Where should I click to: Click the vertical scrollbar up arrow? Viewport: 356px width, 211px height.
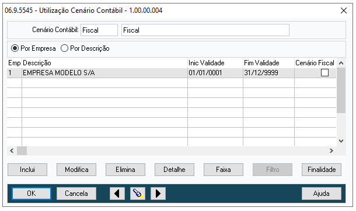tap(341, 63)
